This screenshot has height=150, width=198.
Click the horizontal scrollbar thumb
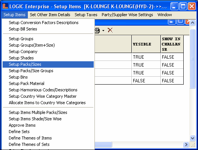103,145
